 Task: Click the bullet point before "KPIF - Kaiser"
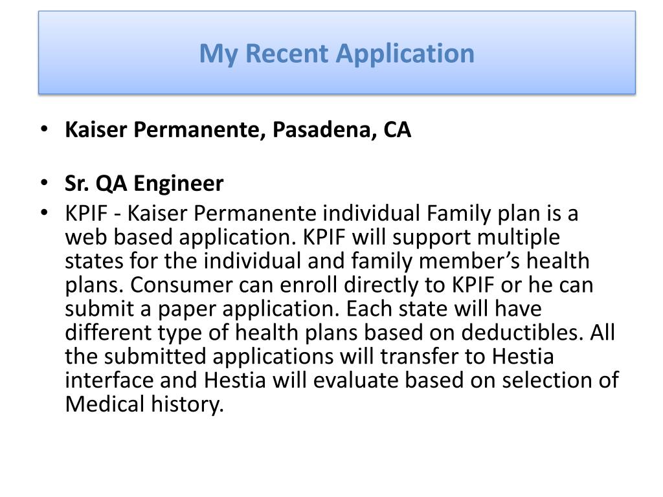click(45, 212)
